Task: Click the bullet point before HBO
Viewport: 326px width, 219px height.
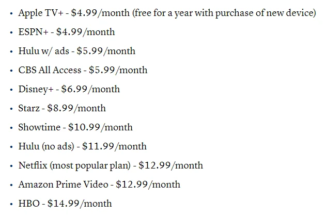Action: pyautogui.click(x=11, y=204)
